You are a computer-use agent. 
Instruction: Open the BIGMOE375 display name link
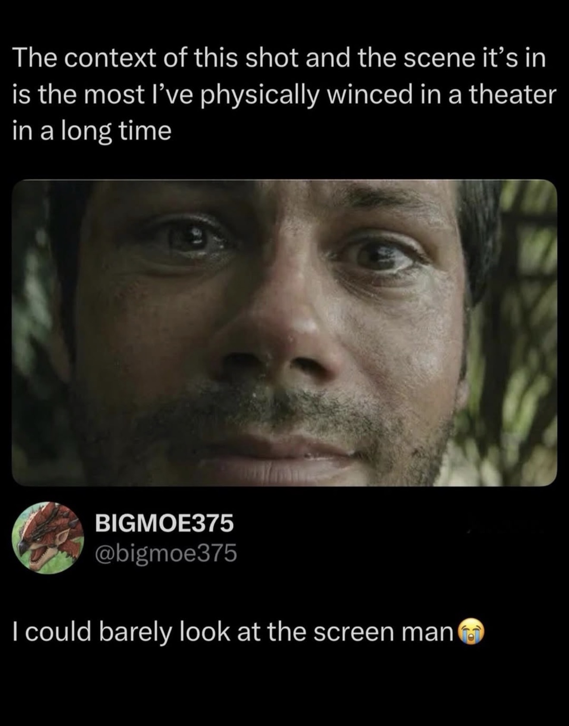[x=164, y=523]
